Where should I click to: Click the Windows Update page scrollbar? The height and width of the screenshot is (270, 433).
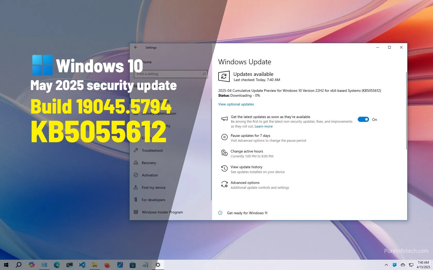tap(406, 111)
